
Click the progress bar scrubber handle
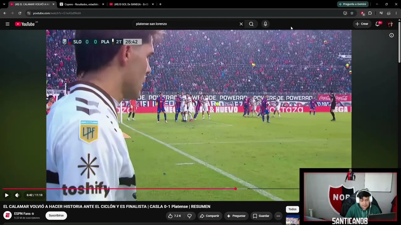click(236, 189)
